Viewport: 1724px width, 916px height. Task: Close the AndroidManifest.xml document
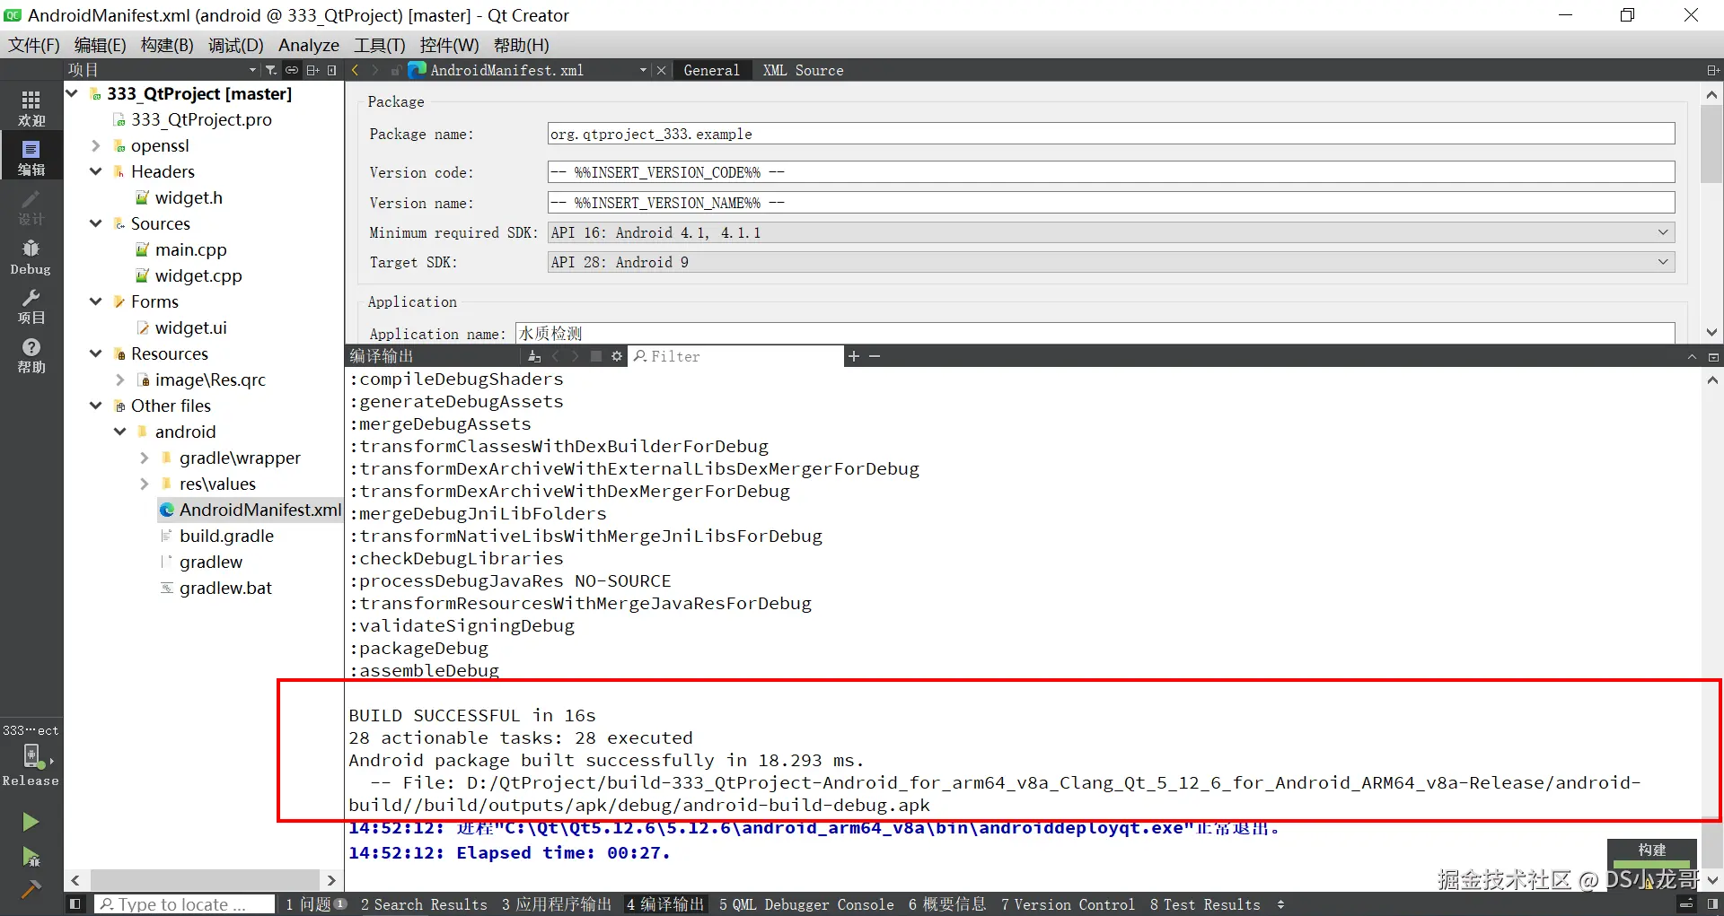click(662, 70)
